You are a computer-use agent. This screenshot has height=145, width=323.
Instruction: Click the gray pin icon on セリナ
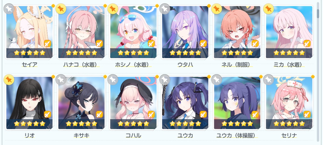tap(269, 80)
